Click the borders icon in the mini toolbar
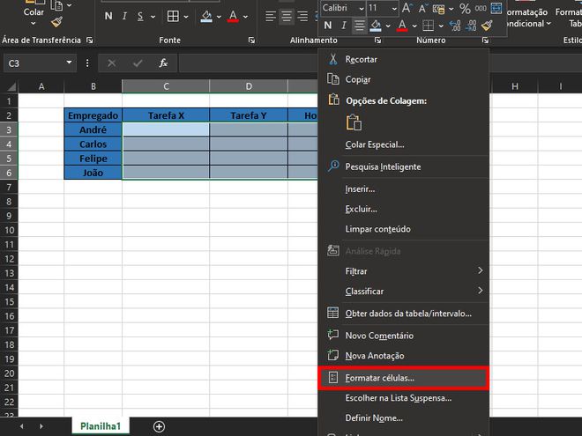This screenshot has width=582, height=436. tap(429, 26)
